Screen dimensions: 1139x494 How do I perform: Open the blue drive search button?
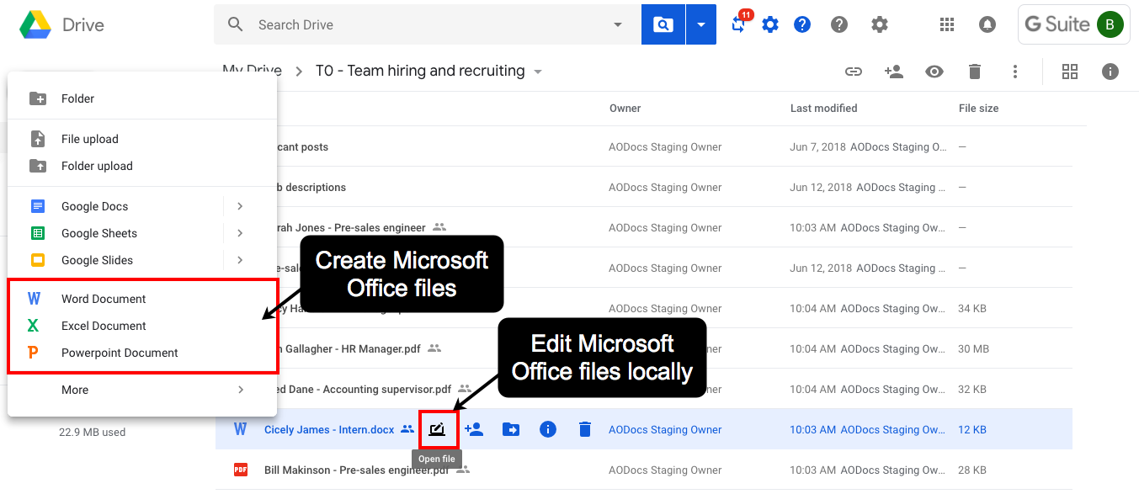pos(663,24)
